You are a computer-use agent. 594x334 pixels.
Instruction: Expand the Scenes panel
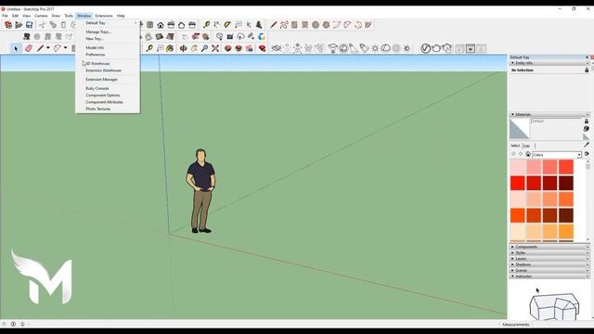point(549,270)
